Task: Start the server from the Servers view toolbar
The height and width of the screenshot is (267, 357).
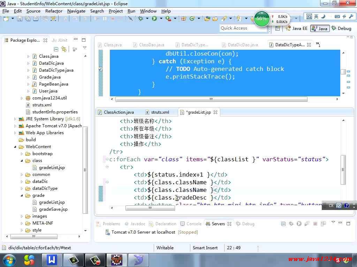Action: point(299,224)
